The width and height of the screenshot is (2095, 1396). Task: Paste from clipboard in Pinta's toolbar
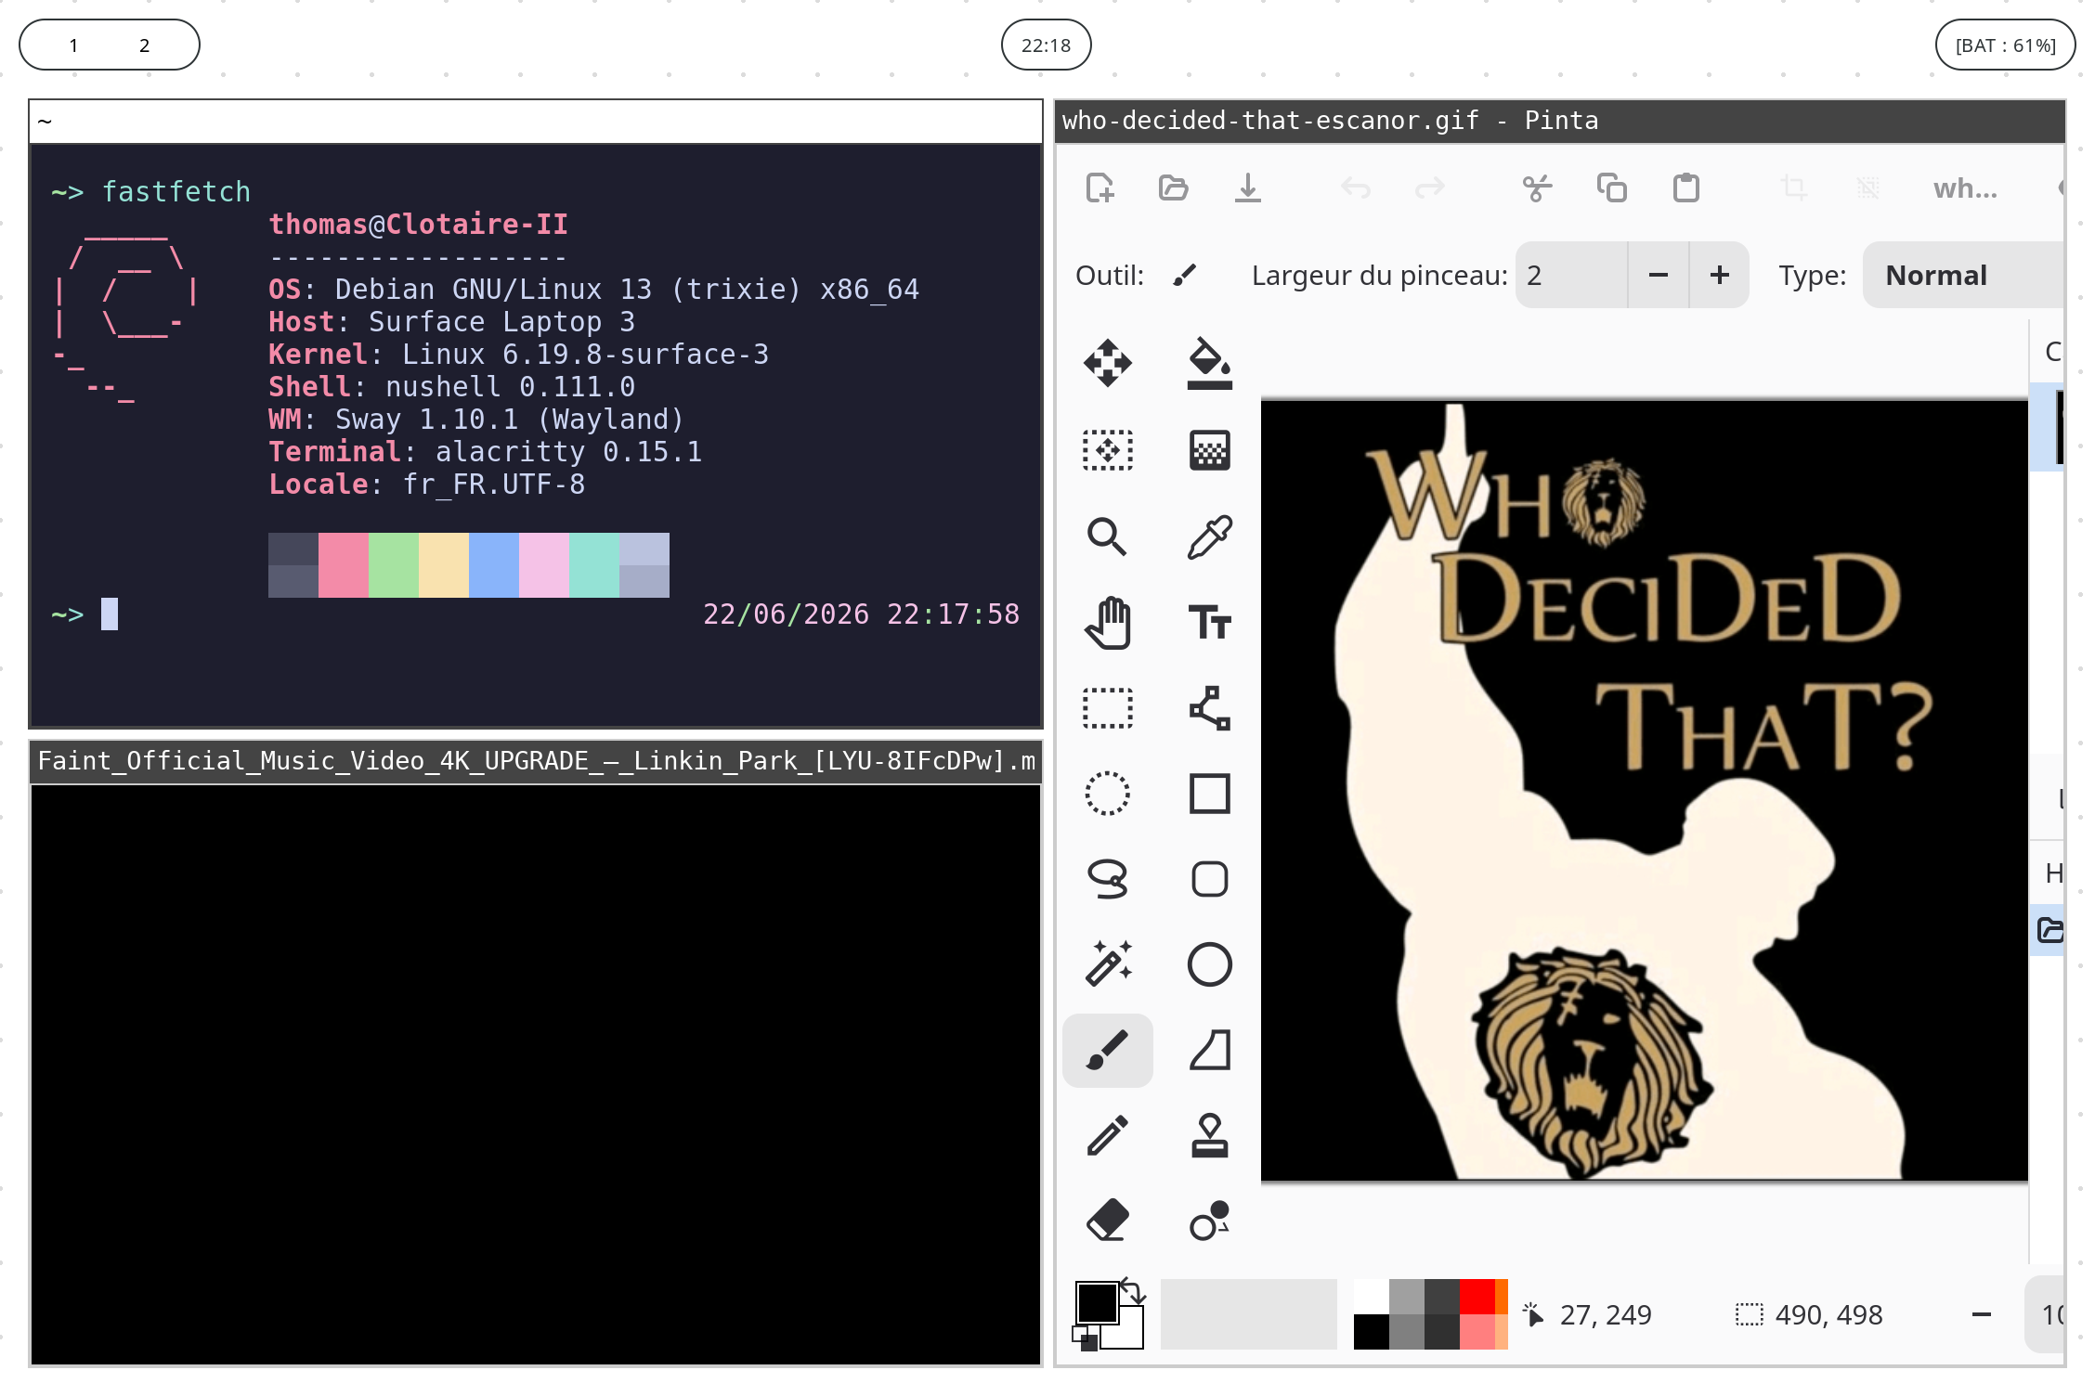[x=1686, y=188]
